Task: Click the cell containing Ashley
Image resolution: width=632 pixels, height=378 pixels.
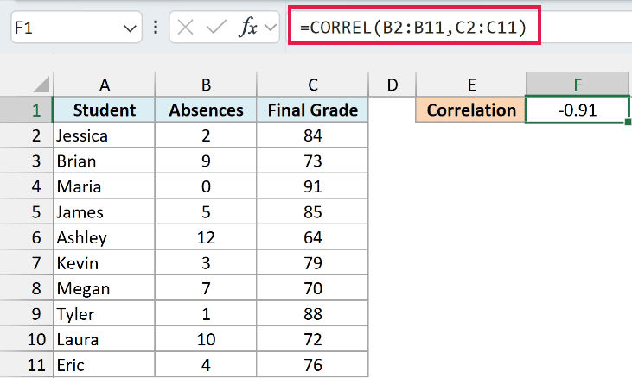Action: pyautogui.click(x=105, y=237)
